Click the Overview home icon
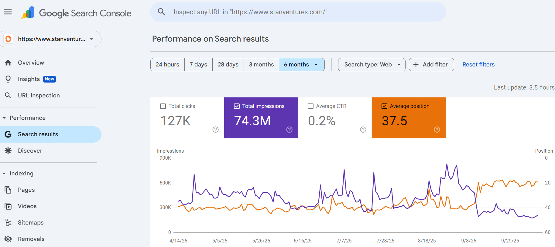Image resolution: width=555 pixels, height=247 pixels. click(x=8, y=63)
